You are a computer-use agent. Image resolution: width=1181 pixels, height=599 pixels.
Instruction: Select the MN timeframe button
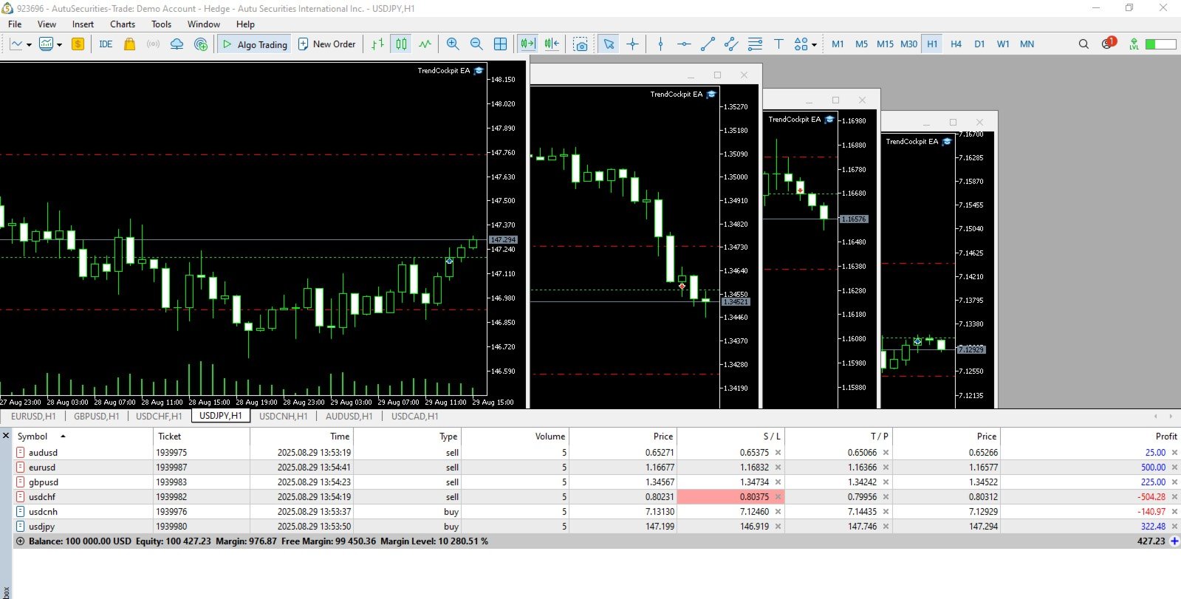pyautogui.click(x=1027, y=44)
